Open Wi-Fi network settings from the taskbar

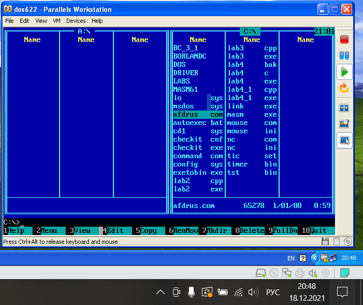tap(238, 292)
